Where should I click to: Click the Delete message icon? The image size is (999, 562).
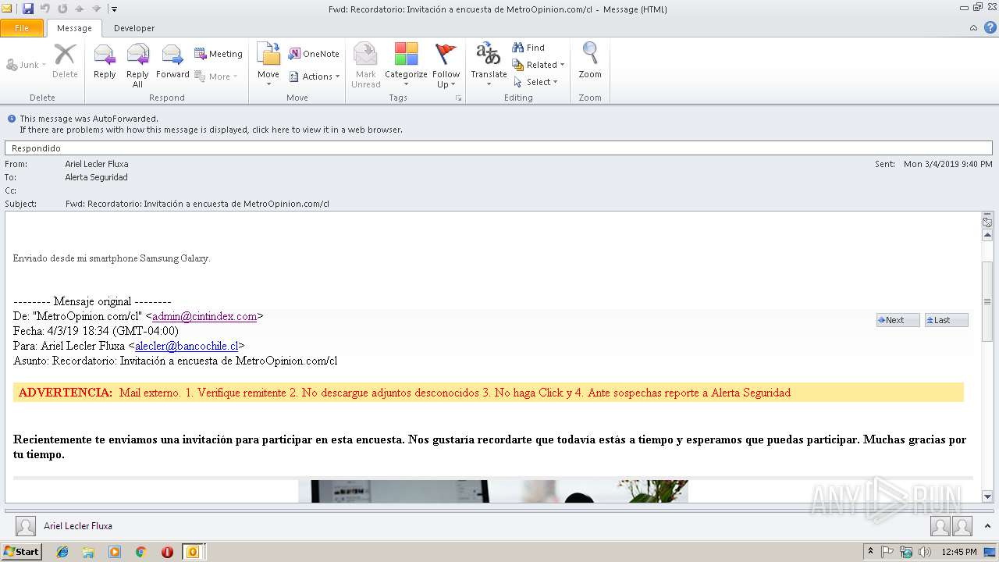point(65,61)
